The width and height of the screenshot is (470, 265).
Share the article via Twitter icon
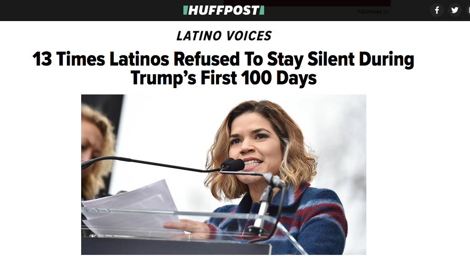tap(455, 10)
